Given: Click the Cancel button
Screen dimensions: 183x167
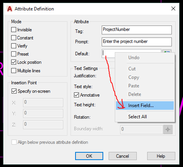Looking at the screenshot, I should [123, 156].
